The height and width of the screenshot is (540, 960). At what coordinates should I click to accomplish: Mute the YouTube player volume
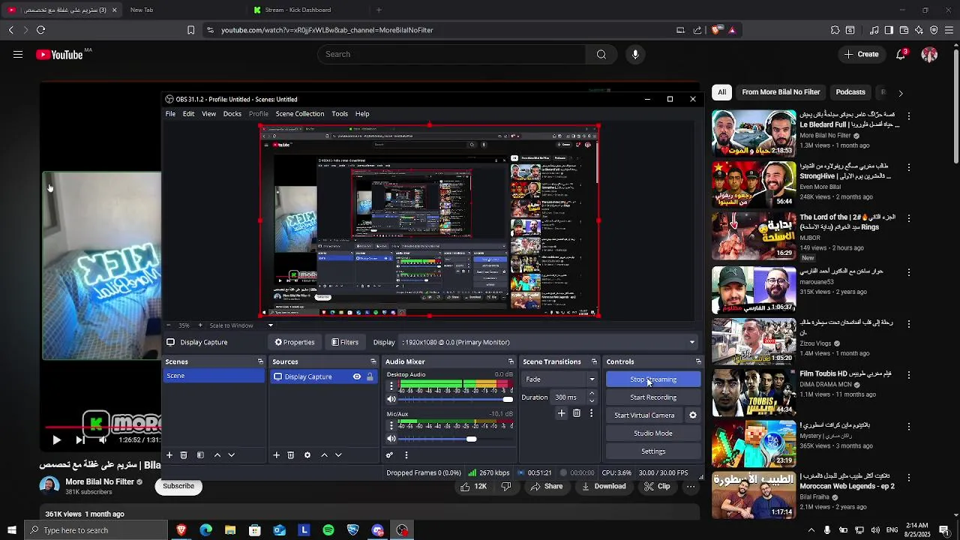pyautogui.click(x=103, y=440)
